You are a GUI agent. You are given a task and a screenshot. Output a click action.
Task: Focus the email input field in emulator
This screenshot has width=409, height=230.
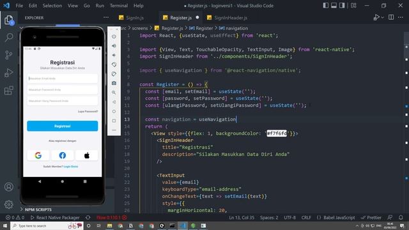(x=63, y=79)
